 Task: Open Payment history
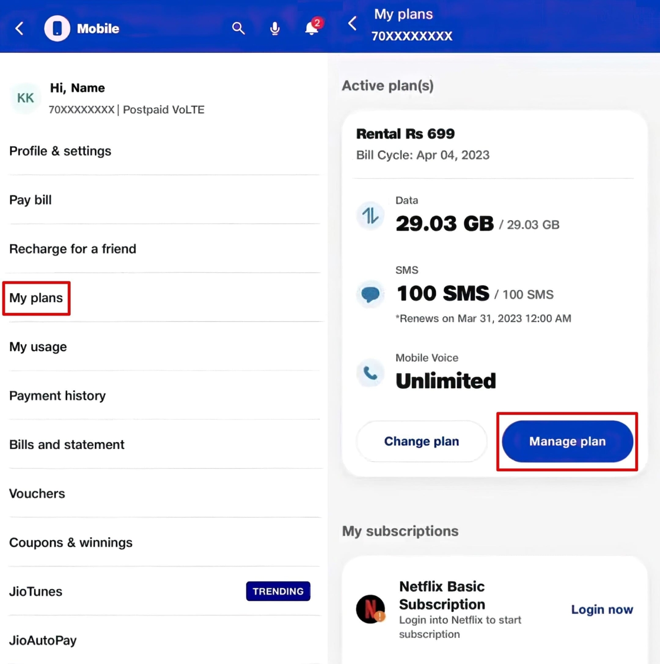pyautogui.click(x=57, y=395)
